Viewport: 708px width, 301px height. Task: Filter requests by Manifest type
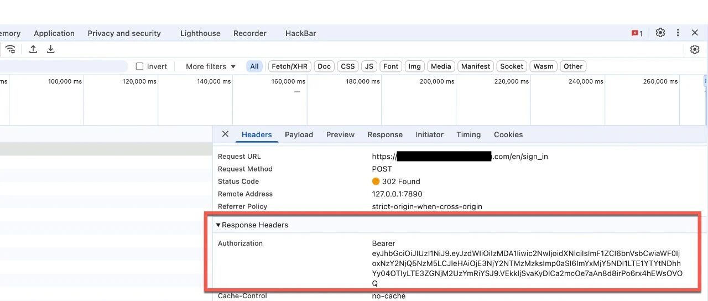point(476,66)
